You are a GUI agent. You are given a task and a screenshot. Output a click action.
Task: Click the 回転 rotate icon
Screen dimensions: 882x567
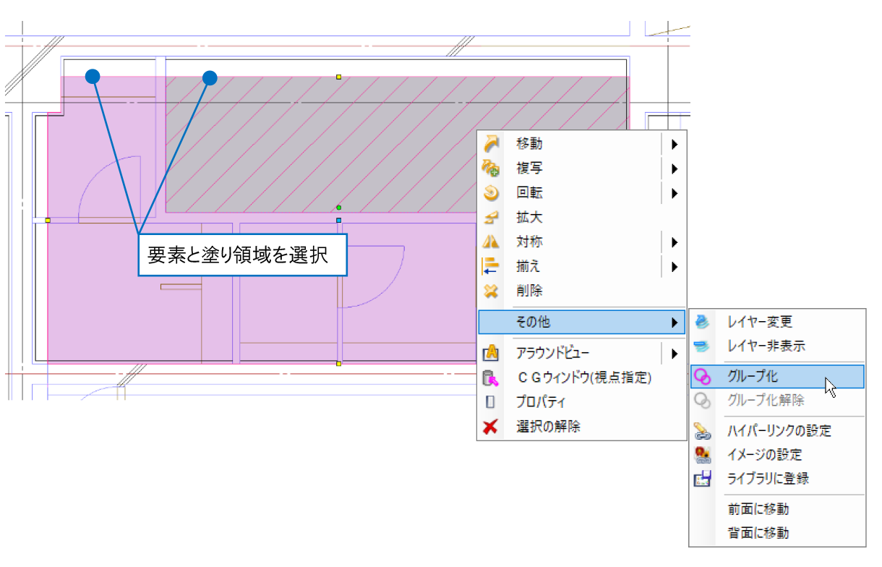tap(491, 192)
